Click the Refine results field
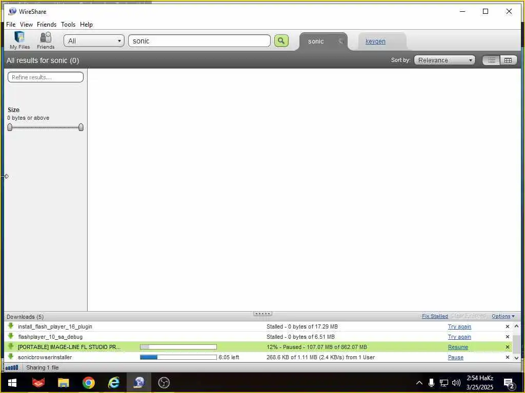This screenshot has height=393, width=525. click(x=46, y=77)
